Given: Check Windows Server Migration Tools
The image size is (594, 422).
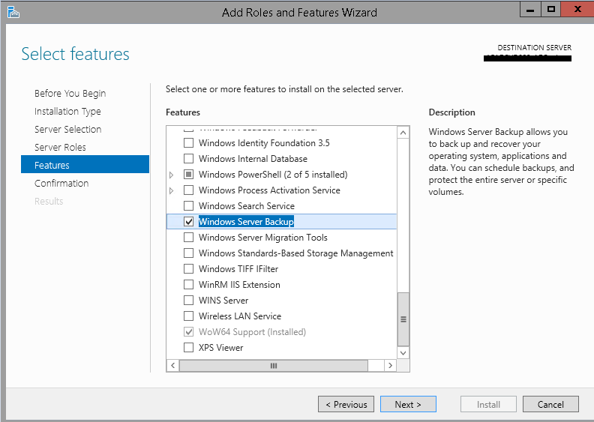Looking at the screenshot, I should pos(188,238).
